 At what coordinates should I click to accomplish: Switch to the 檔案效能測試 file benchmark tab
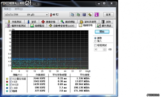(17, 25)
